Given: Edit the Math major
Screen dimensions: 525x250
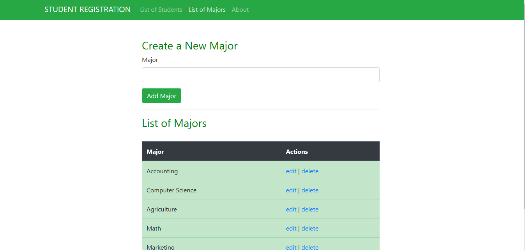Looking at the screenshot, I should [x=291, y=229].
